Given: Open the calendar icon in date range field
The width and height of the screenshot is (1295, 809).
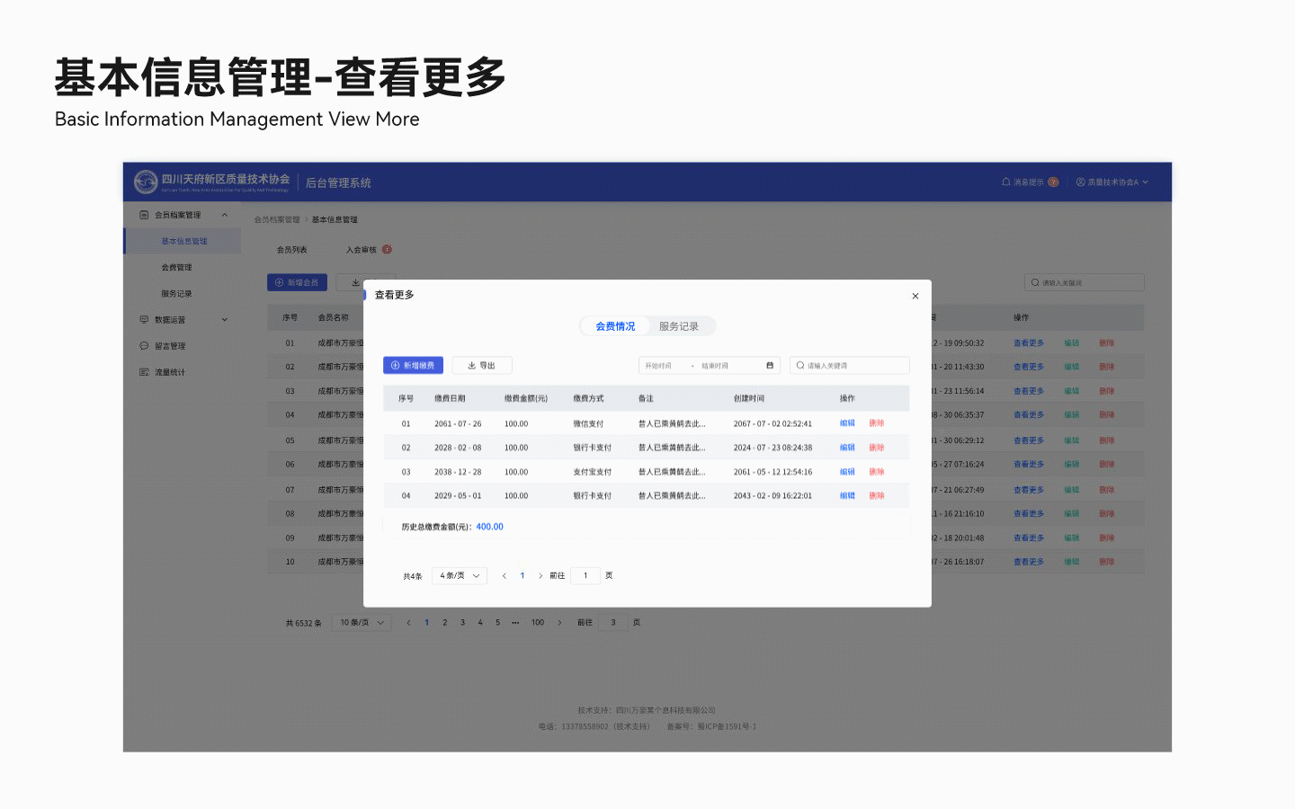Looking at the screenshot, I should (x=770, y=366).
